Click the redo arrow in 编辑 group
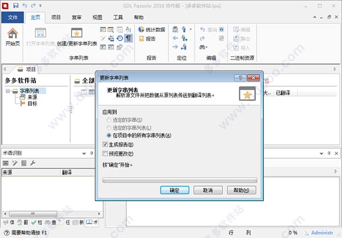Screen dimensions: 342x238 pyautogui.click(x=202, y=38)
